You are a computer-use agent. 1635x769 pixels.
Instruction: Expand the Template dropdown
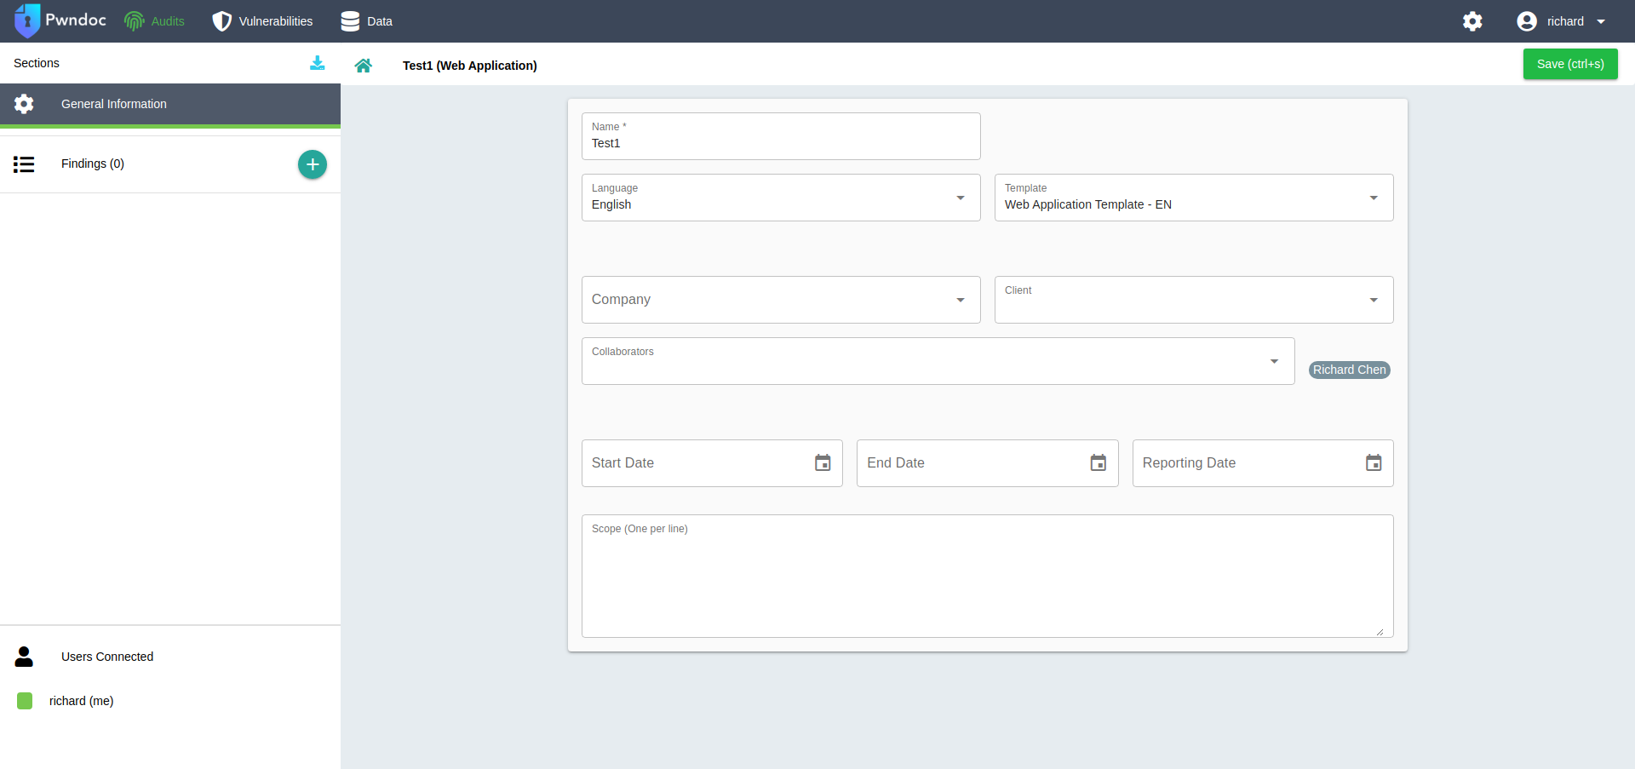click(1373, 198)
